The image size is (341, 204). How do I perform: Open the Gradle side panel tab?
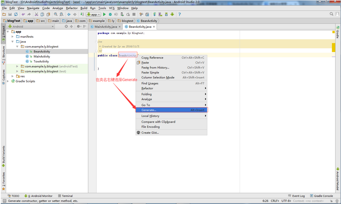point(338,32)
